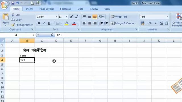Image resolution: width=182 pixels, height=102 pixels.
Task: Select Top Align vertical alignment
Action: [x=84, y=17]
